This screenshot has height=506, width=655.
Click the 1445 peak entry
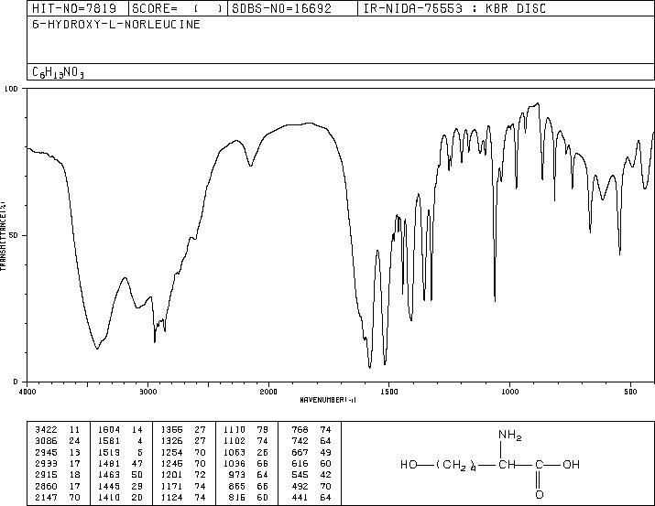pos(109,486)
